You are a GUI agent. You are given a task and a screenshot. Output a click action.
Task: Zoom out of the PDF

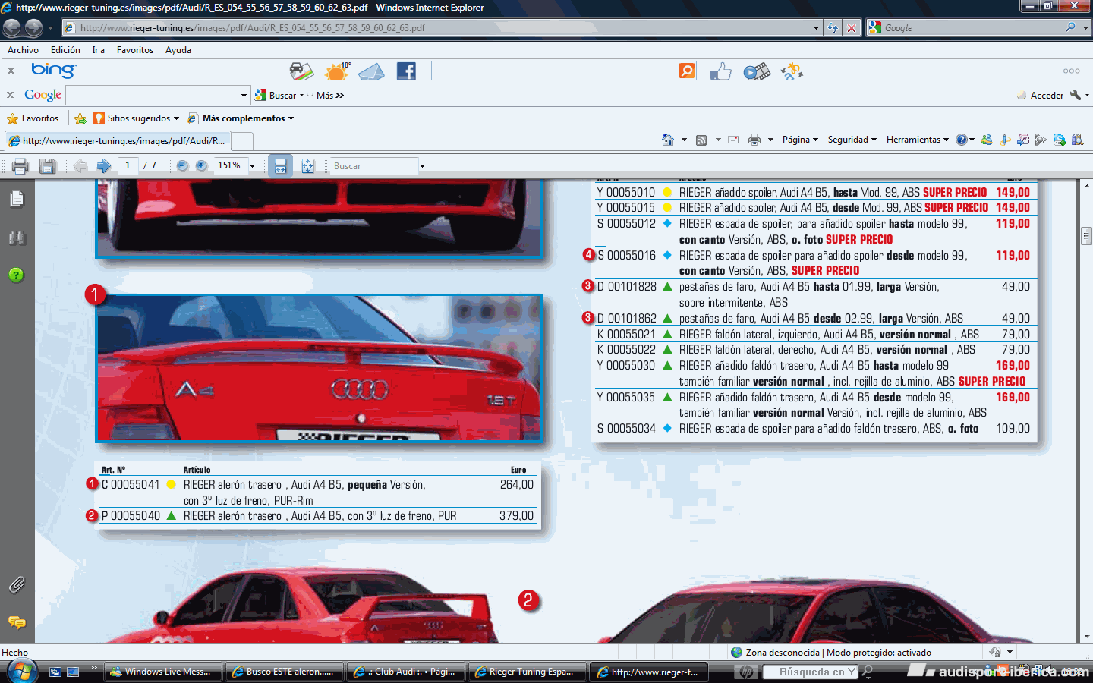[x=182, y=165]
